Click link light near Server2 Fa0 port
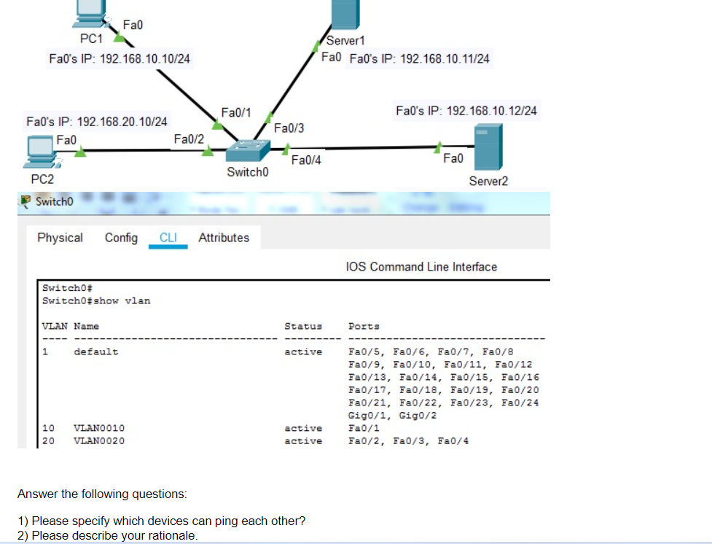Viewport: 712px width, 544px height. 438,147
